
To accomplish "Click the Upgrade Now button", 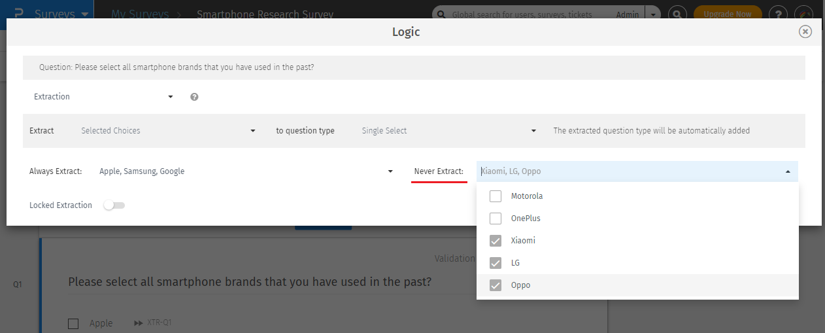I will click(x=728, y=14).
